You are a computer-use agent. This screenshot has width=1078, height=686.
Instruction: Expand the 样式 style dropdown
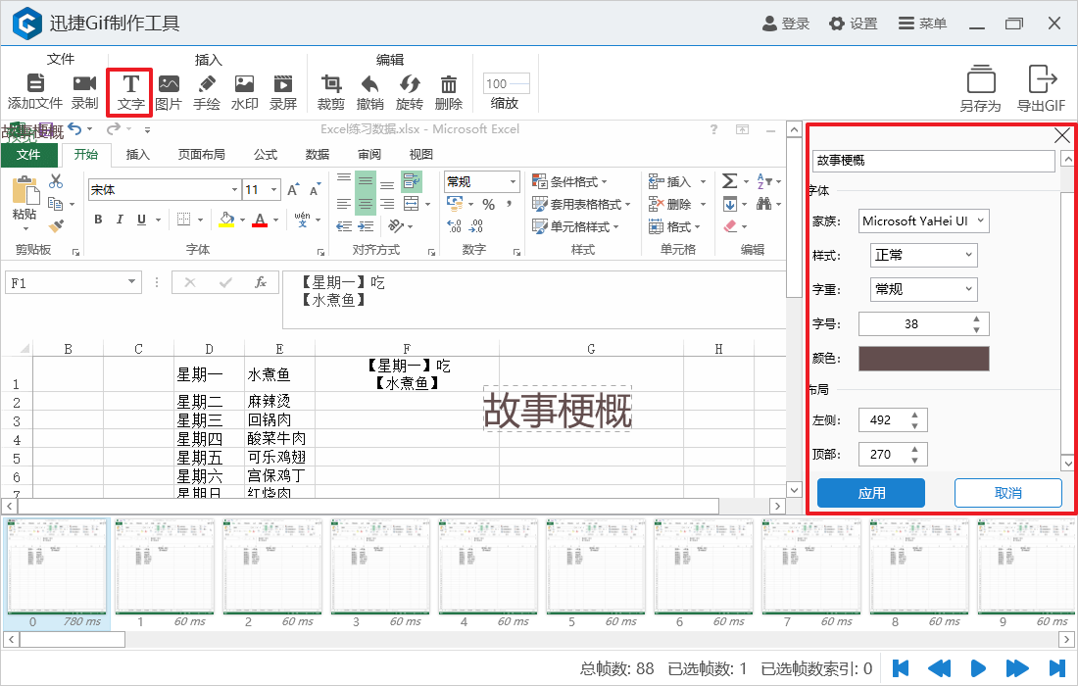pyautogui.click(x=923, y=255)
